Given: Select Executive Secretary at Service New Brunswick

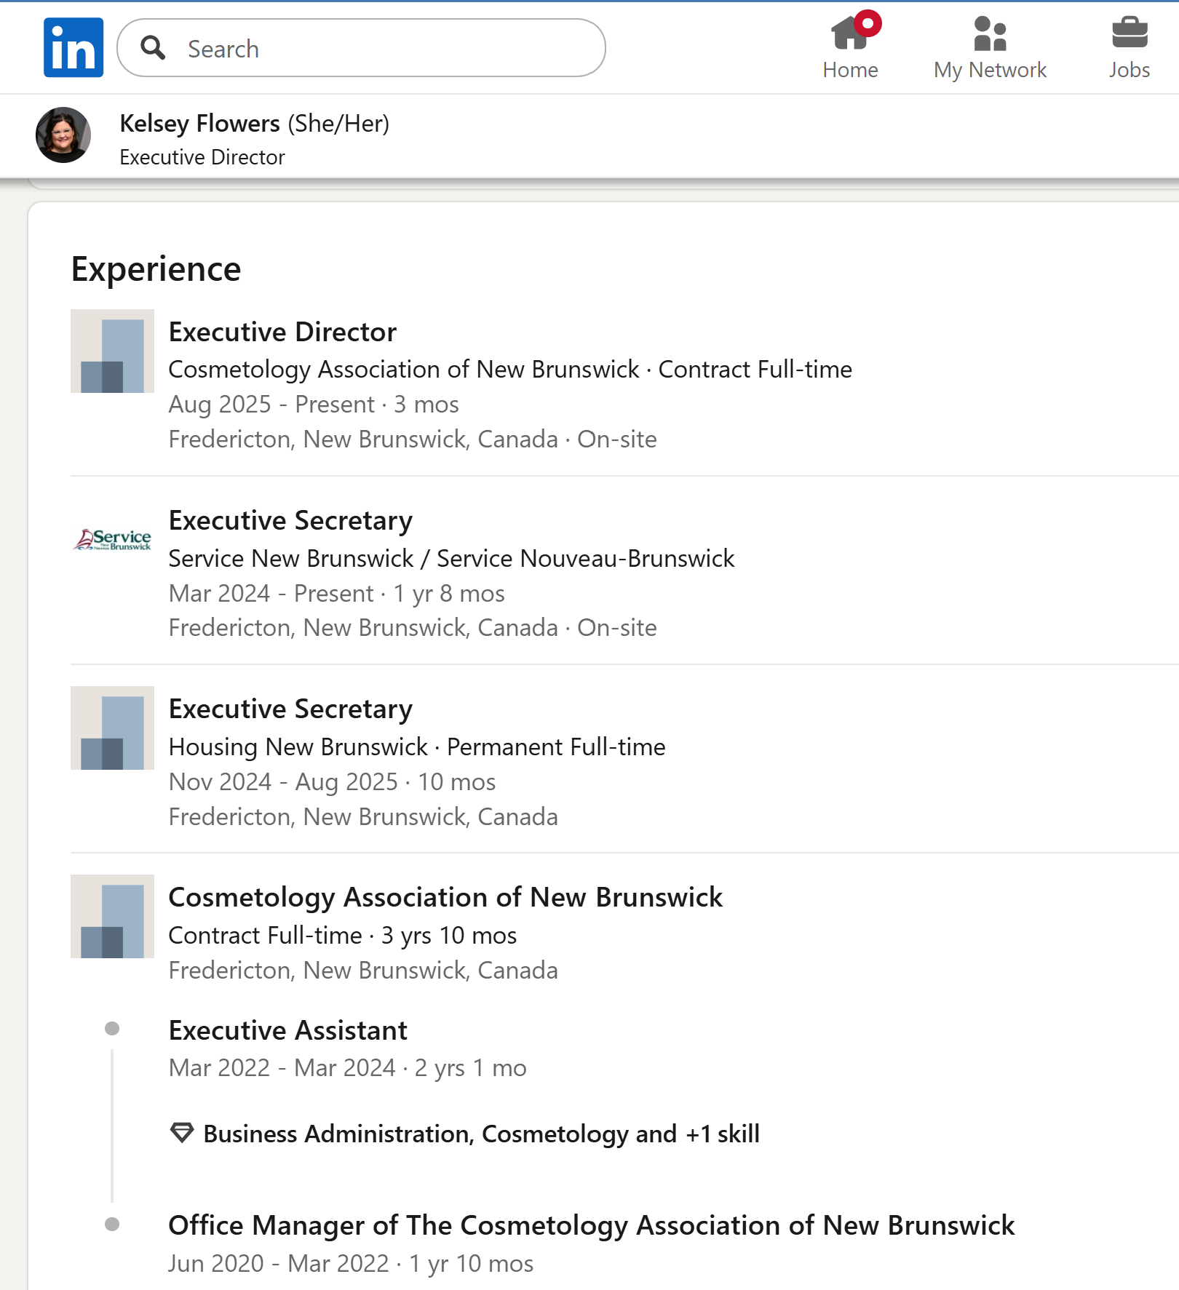Looking at the screenshot, I should coord(290,520).
